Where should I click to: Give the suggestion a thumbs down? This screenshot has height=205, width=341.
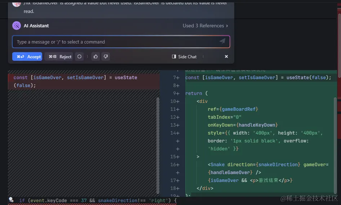tap(106, 56)
